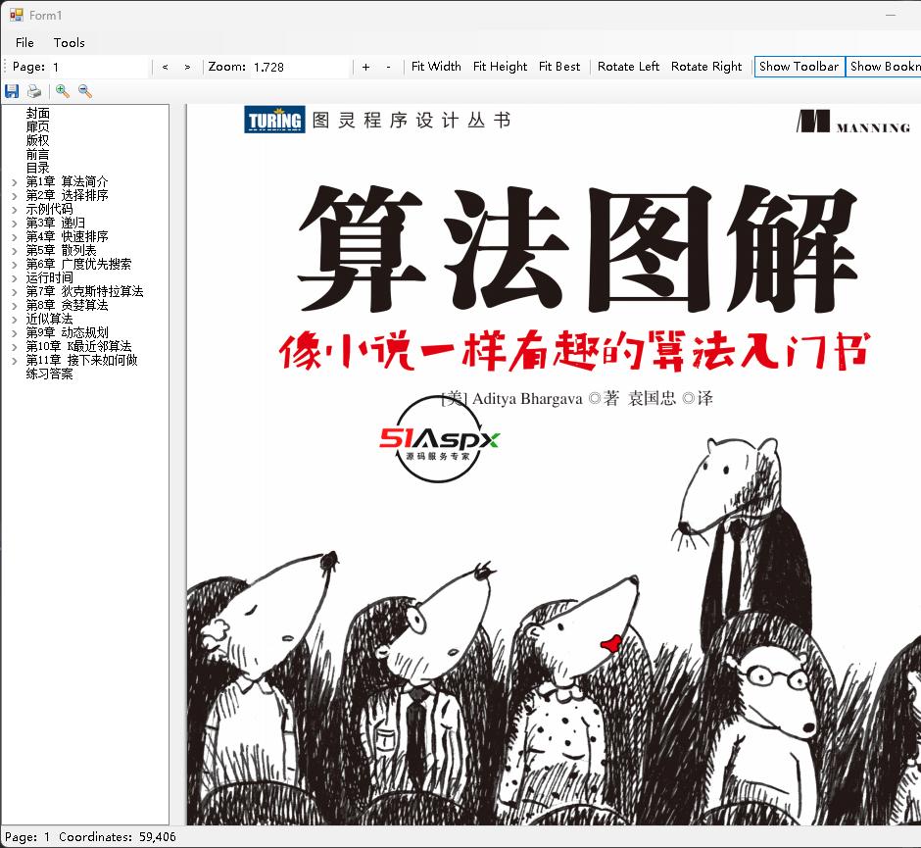
Task: Select the 目录 bookmark
Action: [x=37, y=168]
